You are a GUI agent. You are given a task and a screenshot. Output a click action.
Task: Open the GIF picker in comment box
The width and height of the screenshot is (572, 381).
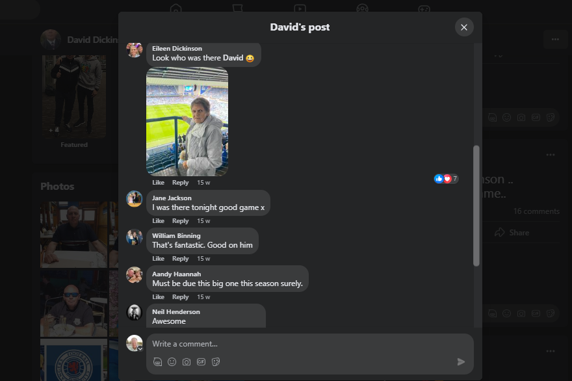(x=201, y=361)
